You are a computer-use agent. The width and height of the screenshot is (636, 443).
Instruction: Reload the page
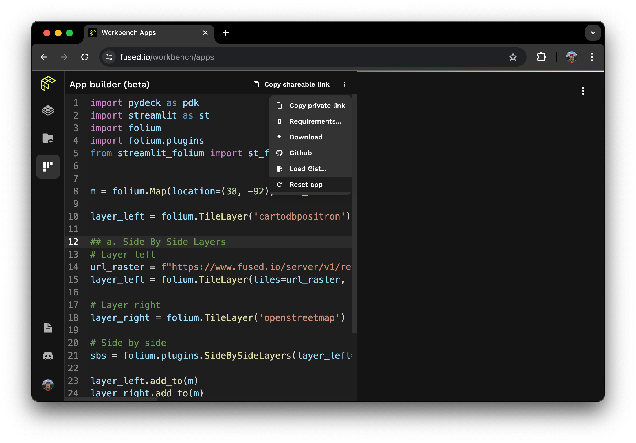coord(85,57)
